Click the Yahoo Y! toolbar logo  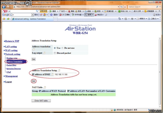coord(5,11)
